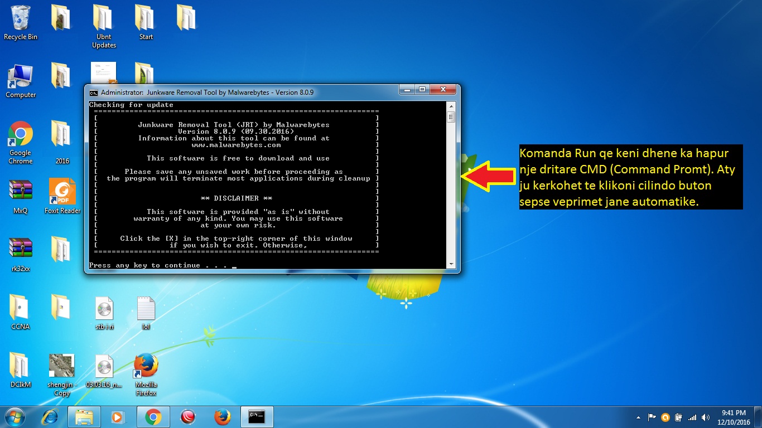Viewport: 762px width, 428px height.
Task: Select the shengjin - Copy image file
Action: 62,374
